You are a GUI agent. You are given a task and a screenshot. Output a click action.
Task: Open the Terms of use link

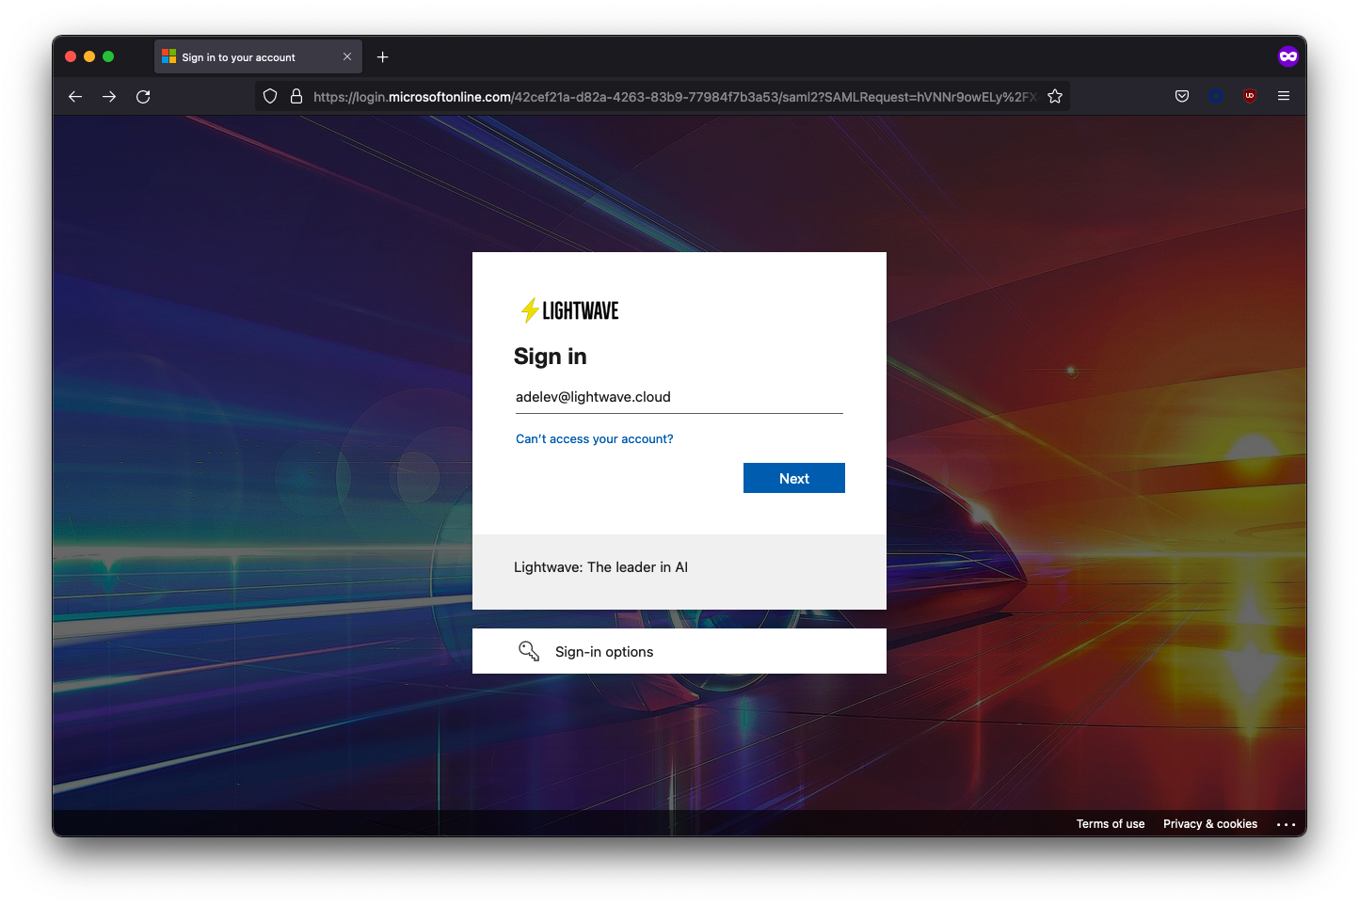(1111, 824)
